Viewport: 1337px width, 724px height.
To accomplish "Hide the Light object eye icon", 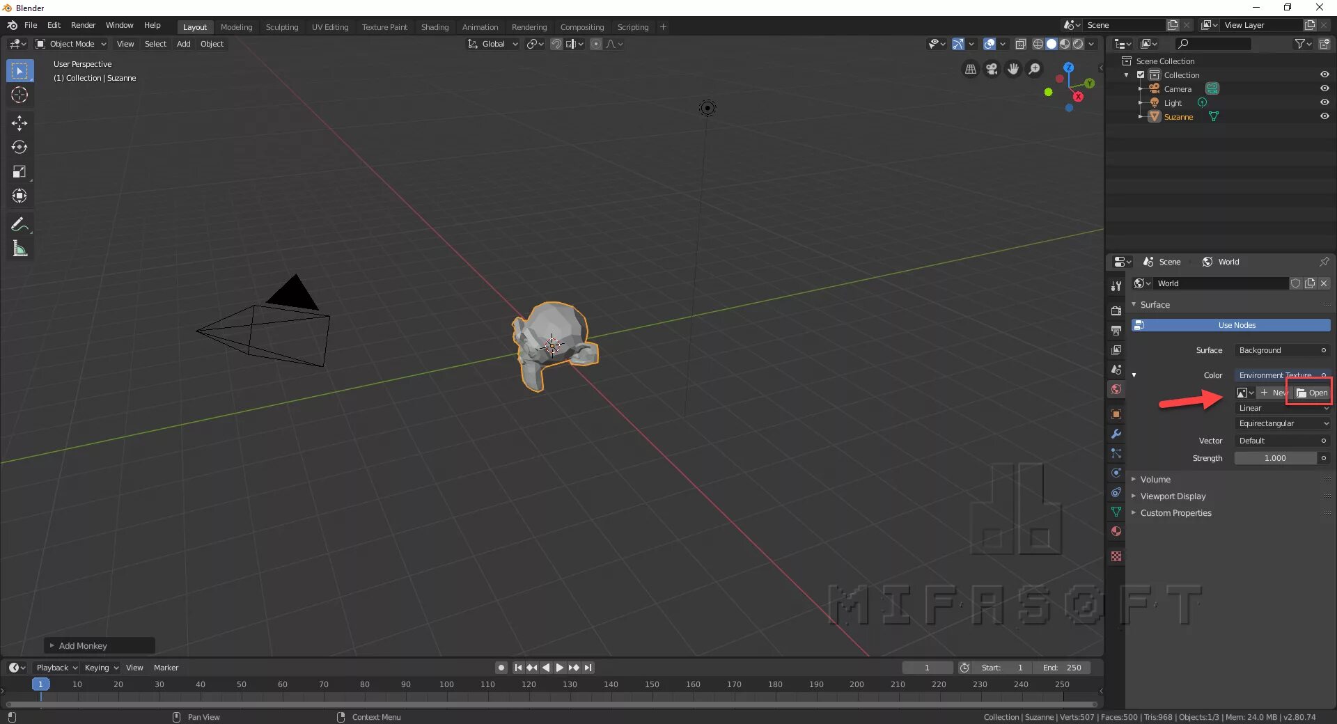I will click(1324, 103).
